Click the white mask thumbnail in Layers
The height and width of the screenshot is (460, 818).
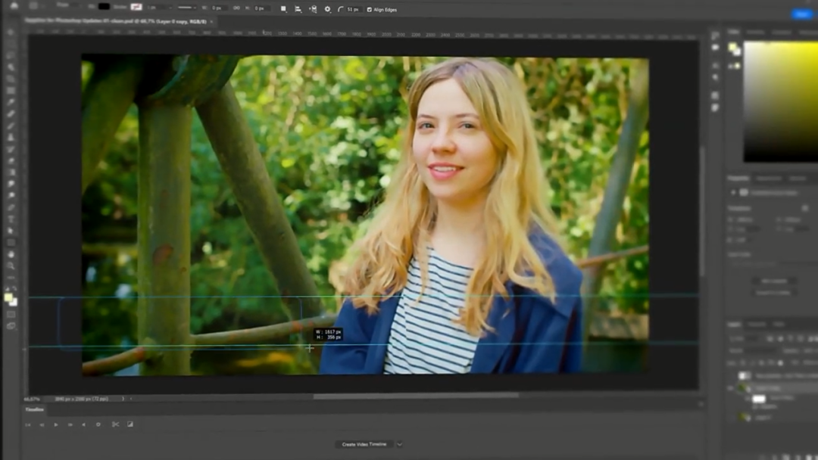click(759, 399)
